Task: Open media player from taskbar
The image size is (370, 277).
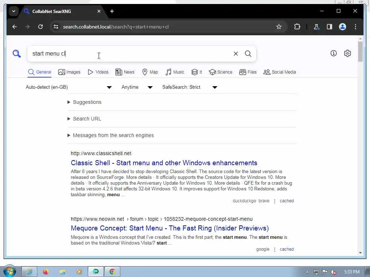Action: 79,272
